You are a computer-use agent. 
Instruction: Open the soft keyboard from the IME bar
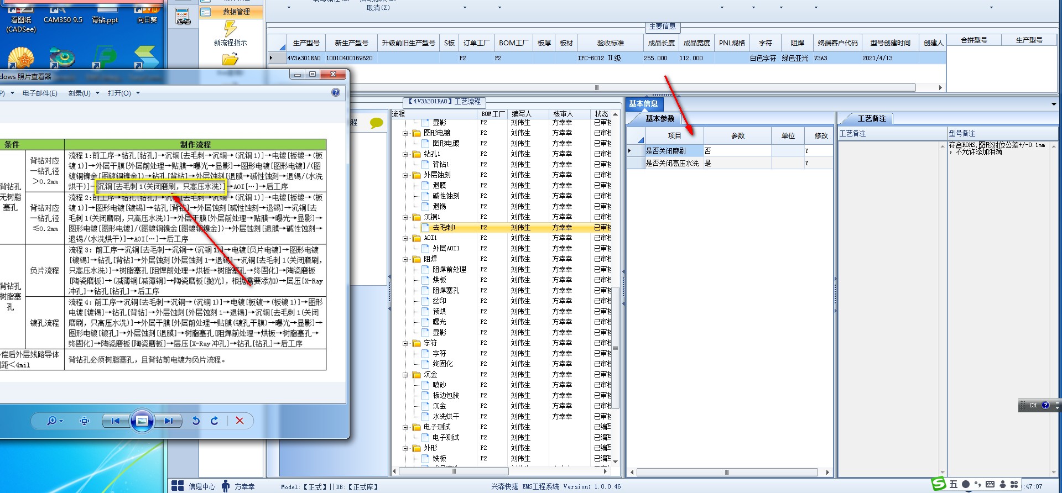[990, 485]
